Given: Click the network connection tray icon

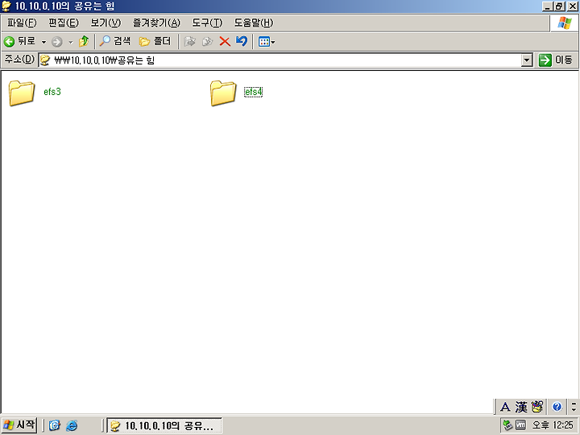Looking at the screenshot, I should 507,425.
